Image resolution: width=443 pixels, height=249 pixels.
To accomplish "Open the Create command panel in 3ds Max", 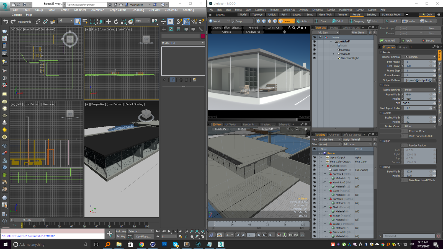I will (164, 29).
